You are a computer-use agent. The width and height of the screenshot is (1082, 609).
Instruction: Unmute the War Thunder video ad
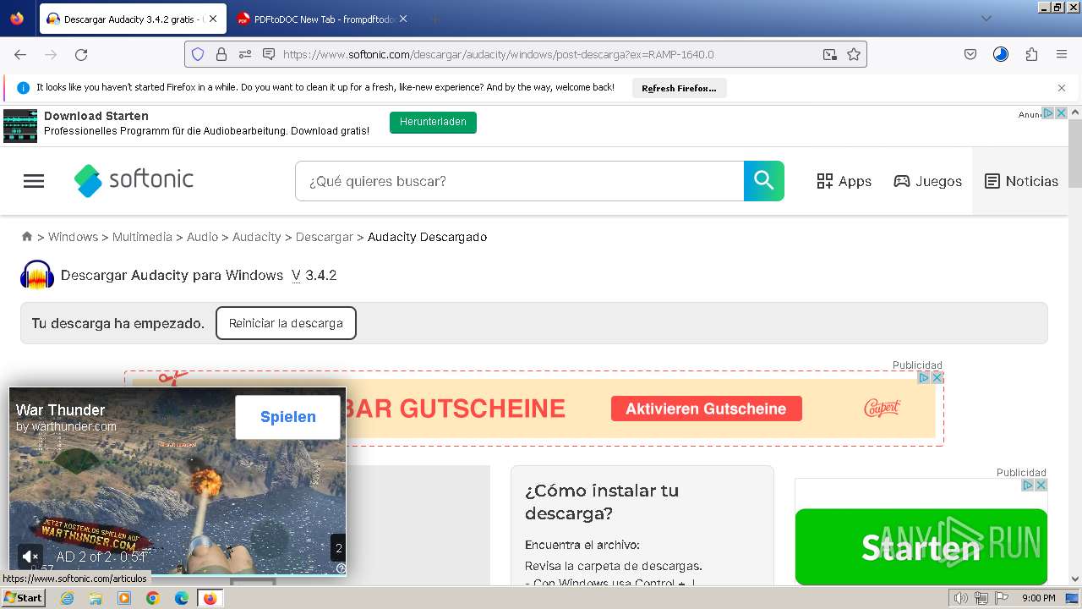[30, 556]
